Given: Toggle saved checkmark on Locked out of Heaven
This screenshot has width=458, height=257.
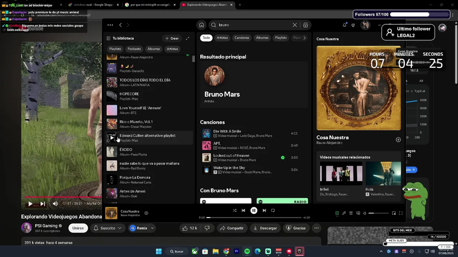Looking at the screenshot, I should coord(283,157).
